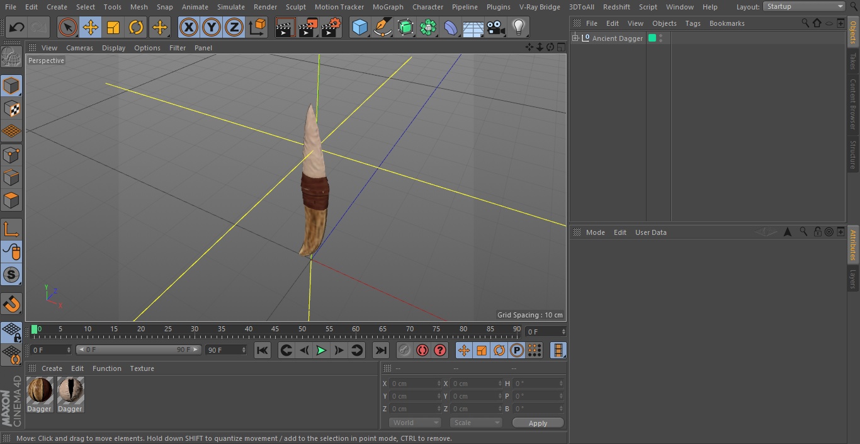Open the Structure side tab
Viewport: 860px width, 444px height.
point(853,154)
